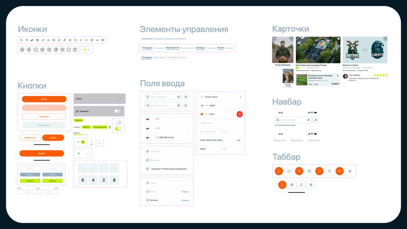Click the Visa logo in the 4068 card row
407x229 pixels.
202,105
